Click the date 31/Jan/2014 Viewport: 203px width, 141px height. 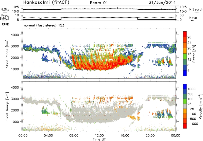162,2
